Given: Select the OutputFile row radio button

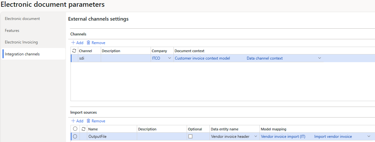Looking at the screenshot, I should [x=75, y=137].
